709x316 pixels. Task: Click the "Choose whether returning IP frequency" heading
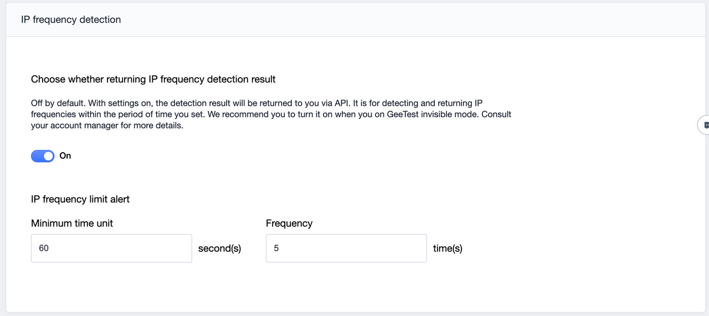153,79
